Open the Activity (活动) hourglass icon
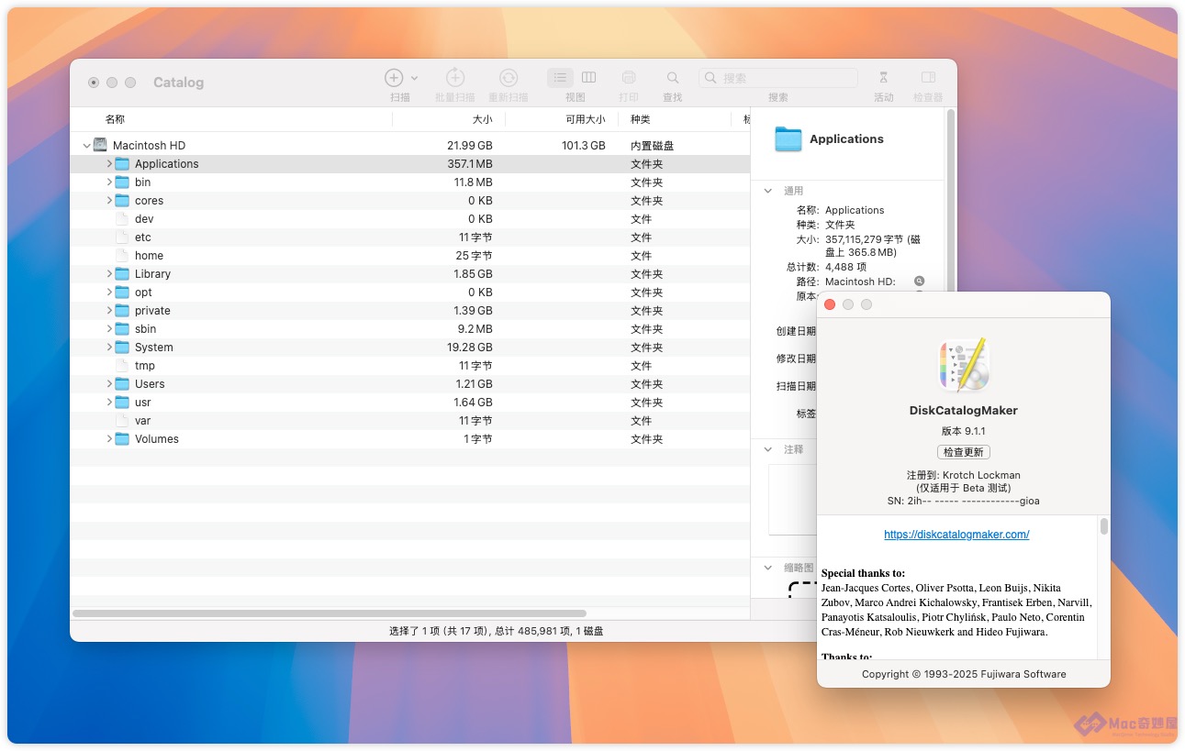 tap(883, 78)
